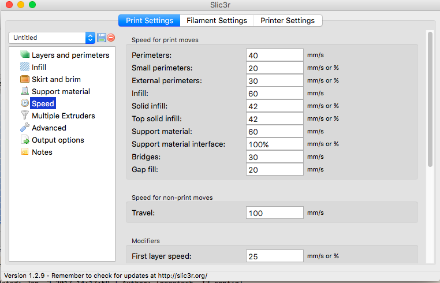Click the yellow Notes icon

25,151
